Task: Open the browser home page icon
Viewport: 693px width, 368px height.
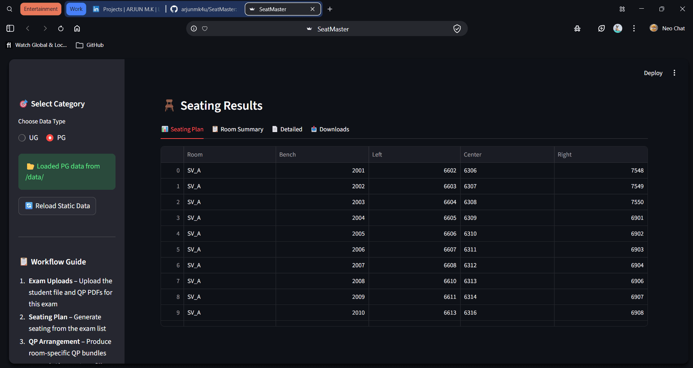Action: tap(77, 29)
